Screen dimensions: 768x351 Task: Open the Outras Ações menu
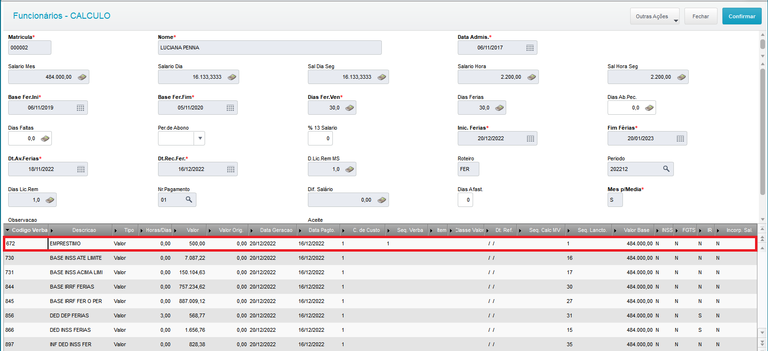tap(655, 16)
